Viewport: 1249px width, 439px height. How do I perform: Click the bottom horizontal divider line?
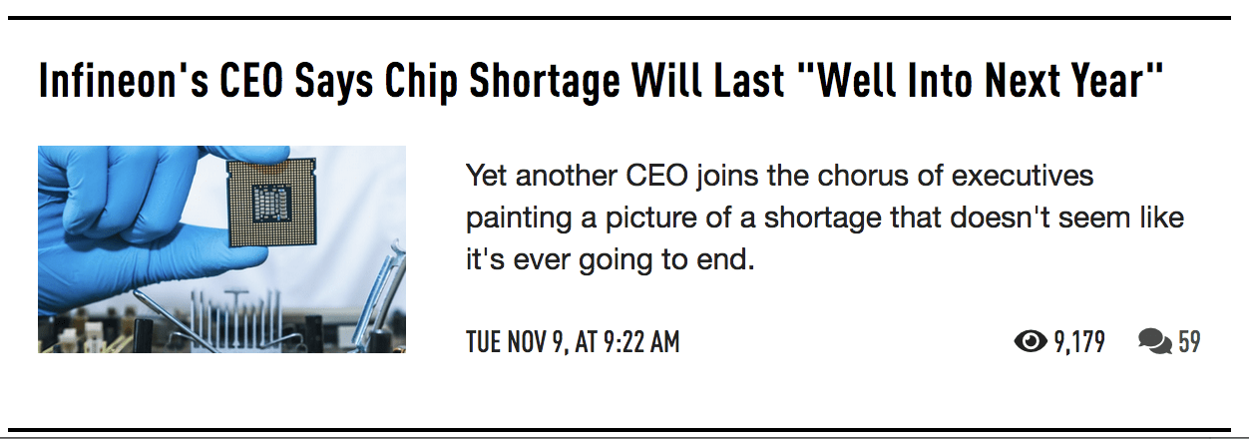(624, 430)
